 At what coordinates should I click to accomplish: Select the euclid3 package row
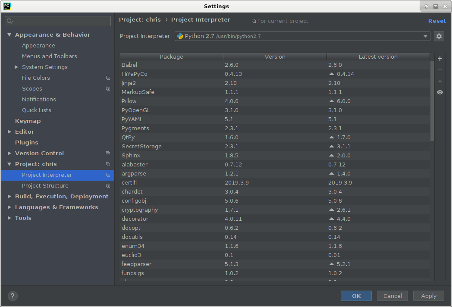click(275, 255)
